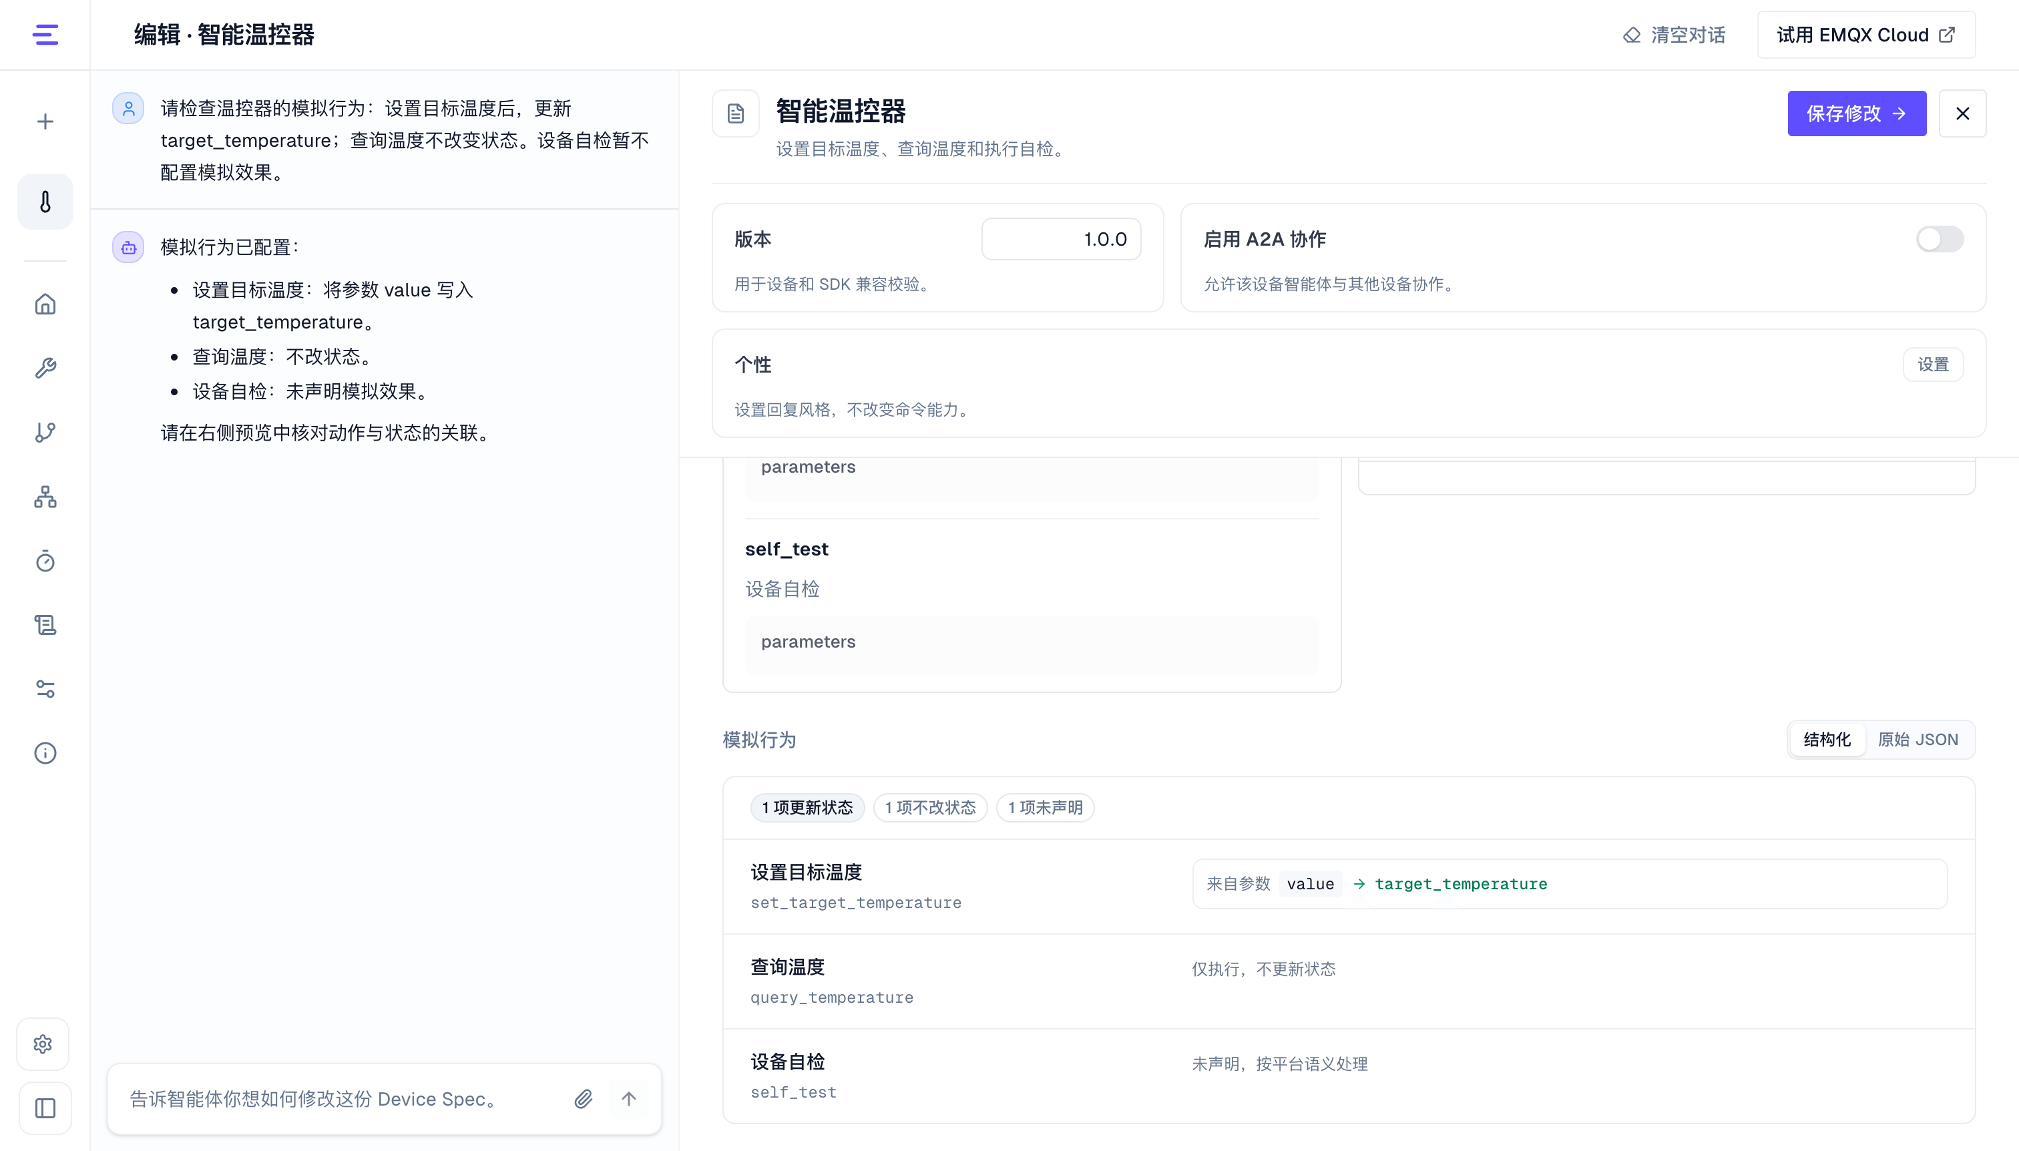This screenshot has width=2019, height=1151.
Task: Click 清空对话 button
Action: [x=1674, y=35]
